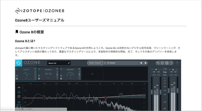Click the bookmark icon before Ozone 8の概要

[x=17, y=32]
